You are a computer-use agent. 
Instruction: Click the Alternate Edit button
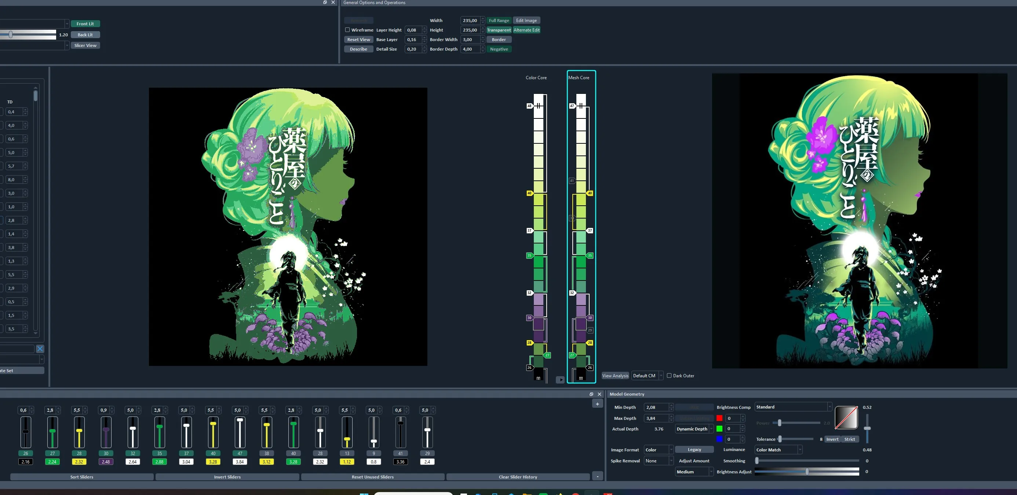pos(526,30)
